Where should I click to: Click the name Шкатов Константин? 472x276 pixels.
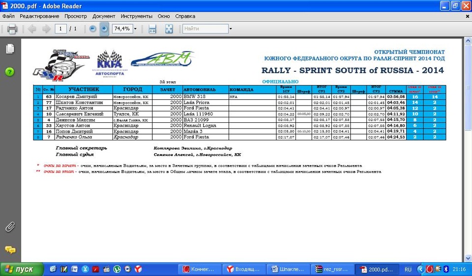pyautogui.click(x=79, y=103)
